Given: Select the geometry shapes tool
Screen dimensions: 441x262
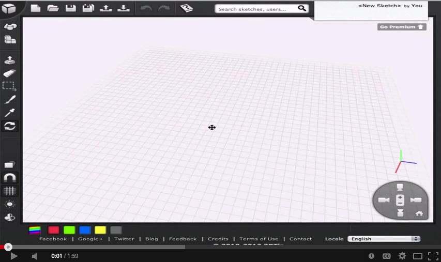Looking at the screenshot, I should tap(10, 26).
